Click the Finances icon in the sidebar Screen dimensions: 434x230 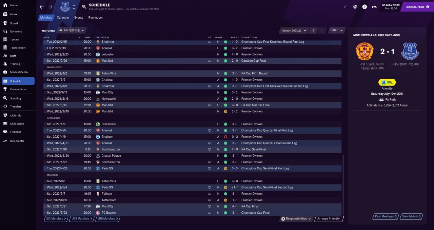point(5,132)
